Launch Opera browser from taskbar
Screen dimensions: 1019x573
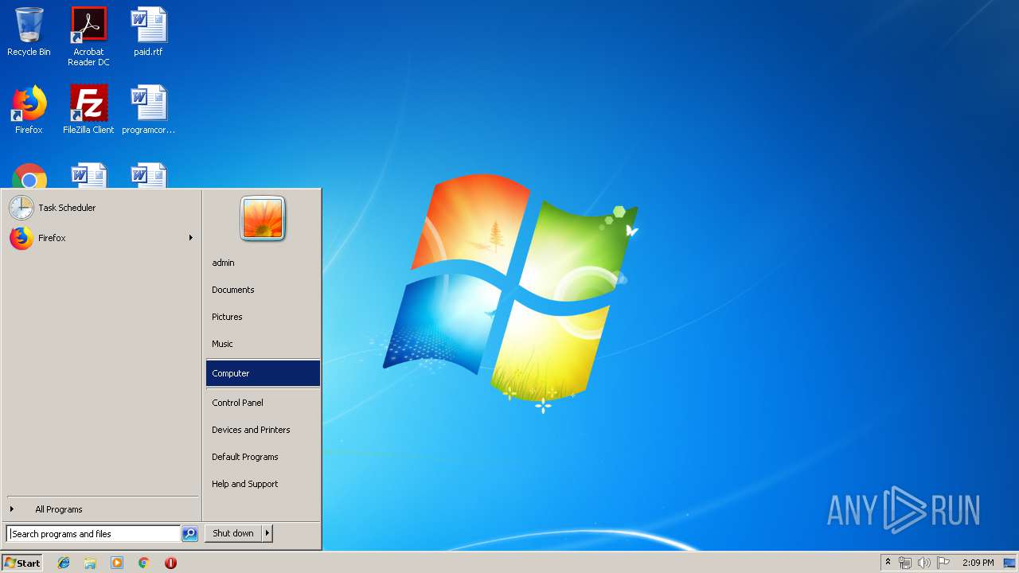click(x=170, y=563)
